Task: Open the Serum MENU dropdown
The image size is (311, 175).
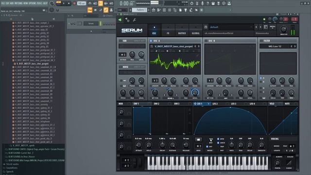Action: (x=273, y=27)
